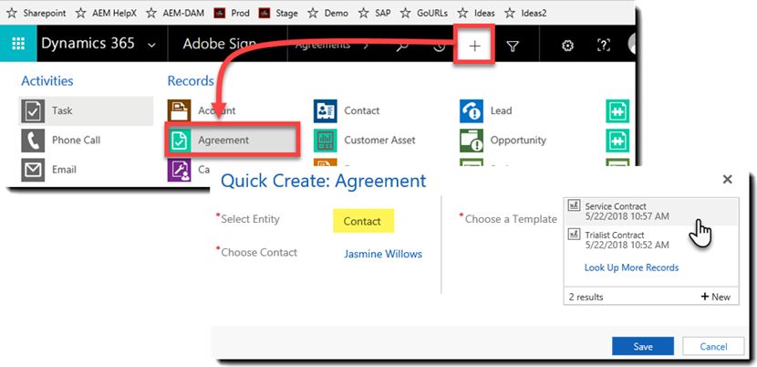Open the Jasmine Willows contact link
757x367 pixels.
pos(383,254)
